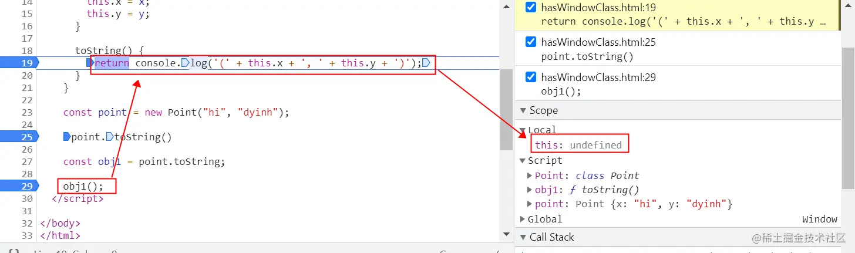Collapse the Local scope group

(523, 130)
